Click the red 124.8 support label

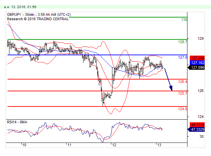pos(182,109)
